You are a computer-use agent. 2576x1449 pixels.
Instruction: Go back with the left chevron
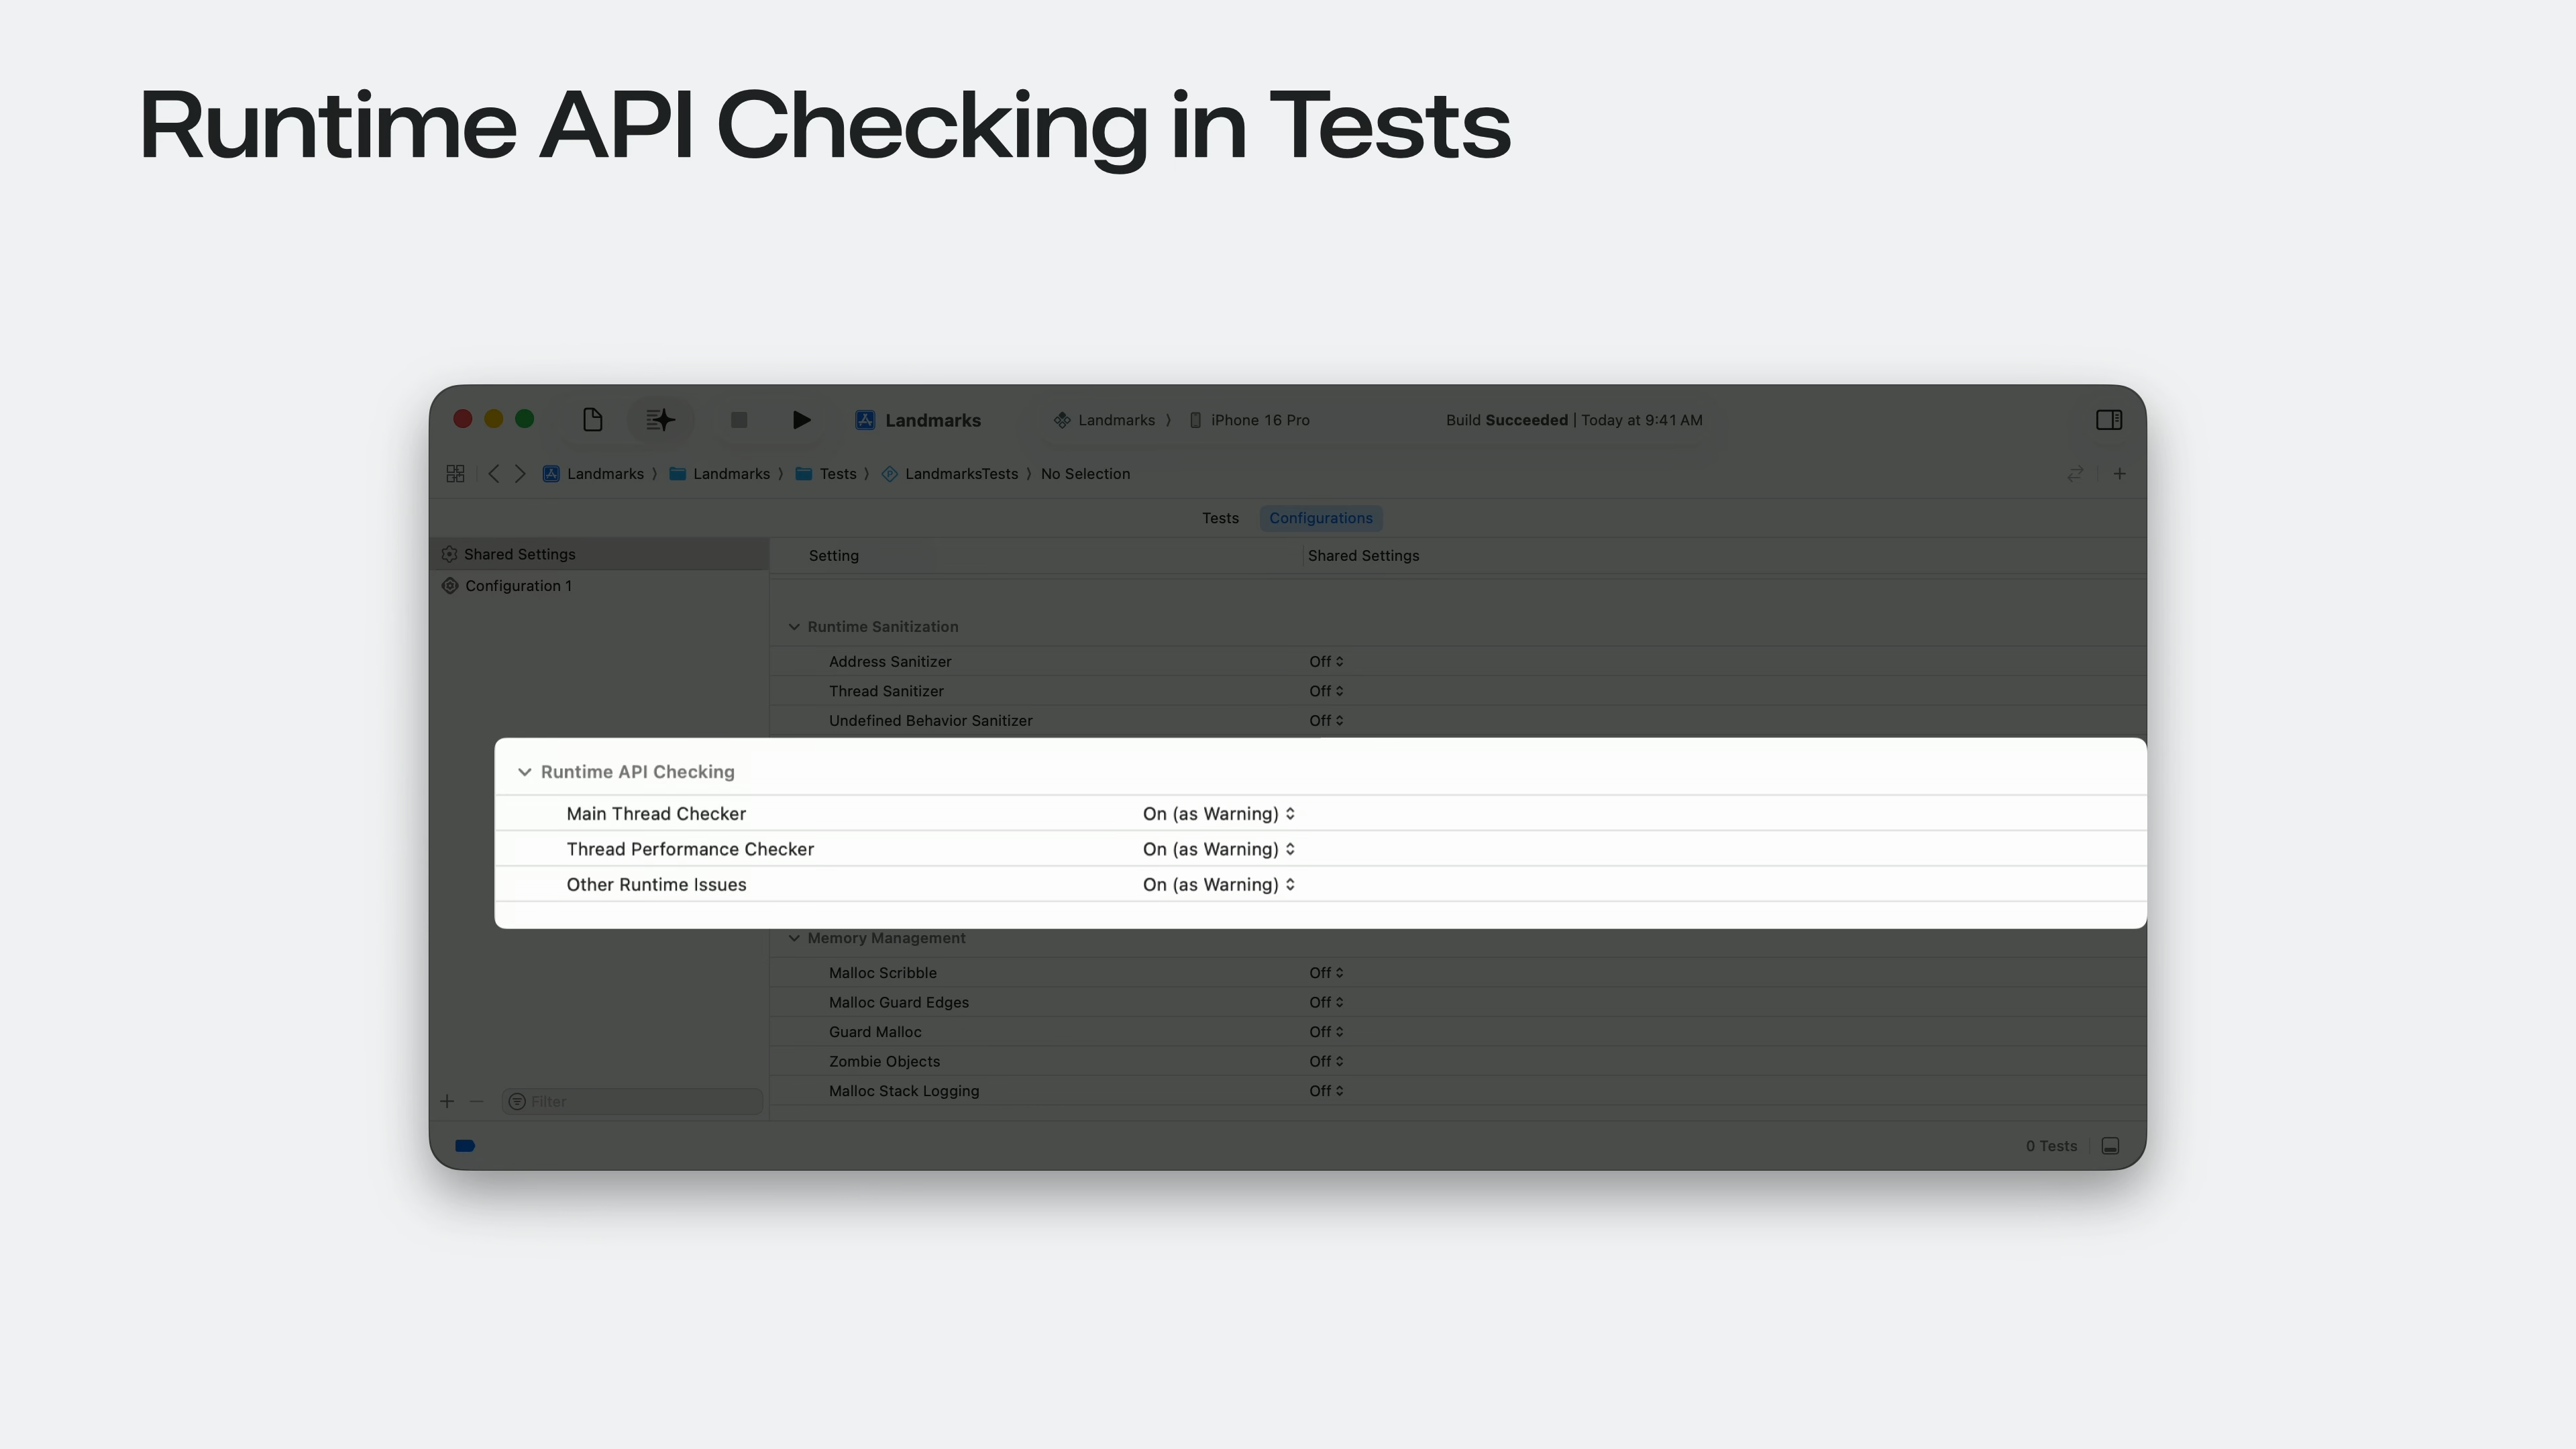click(493, 474)
